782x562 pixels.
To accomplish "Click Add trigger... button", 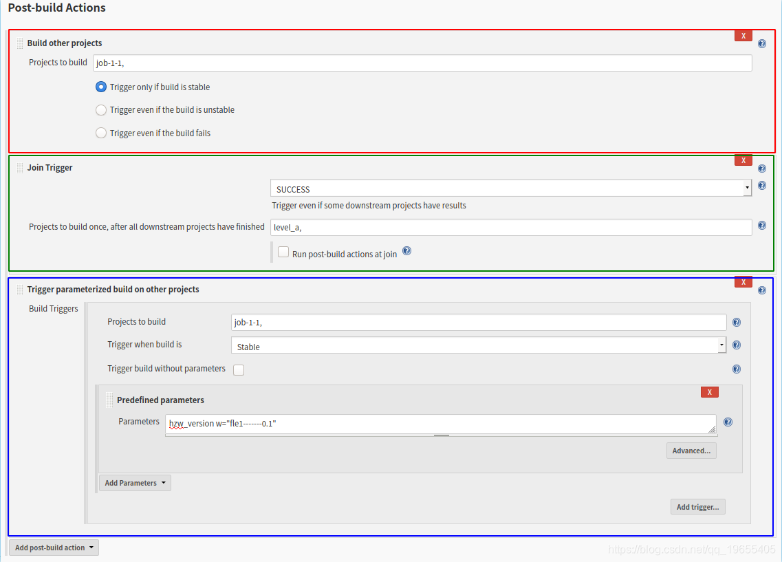I will (x=697, y=507).
